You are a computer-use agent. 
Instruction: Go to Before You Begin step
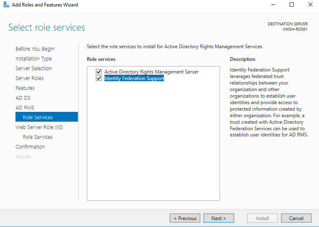coord(35,49)
